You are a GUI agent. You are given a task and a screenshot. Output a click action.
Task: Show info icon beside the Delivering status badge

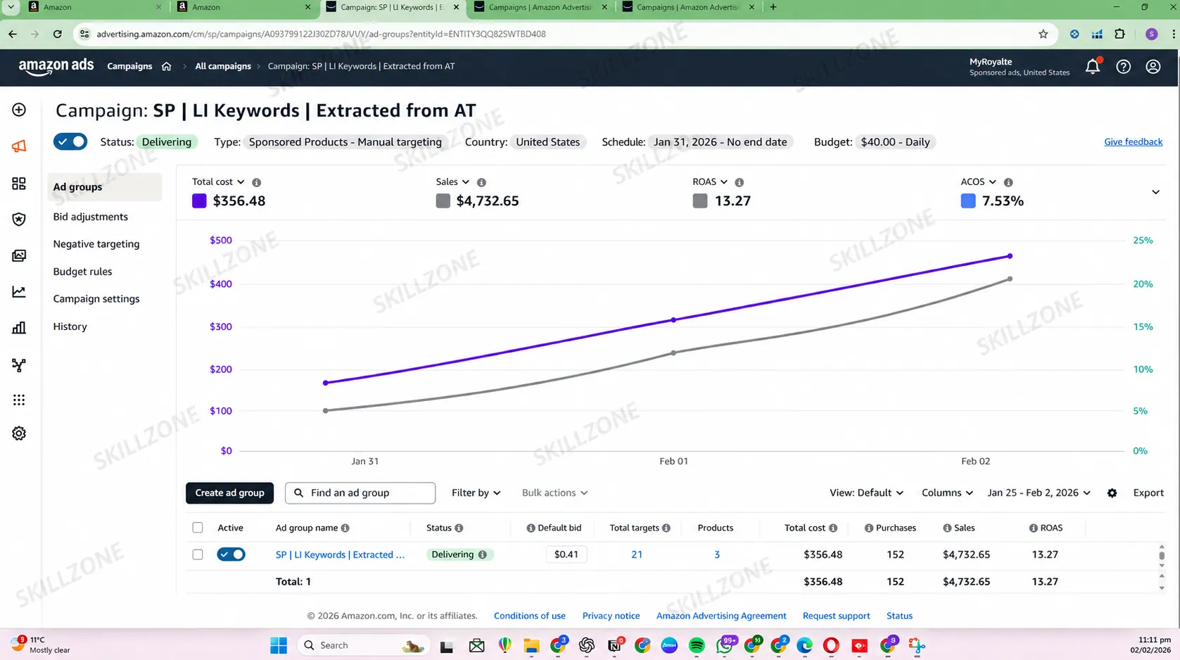pyautogui.click(x=483, y=554)
